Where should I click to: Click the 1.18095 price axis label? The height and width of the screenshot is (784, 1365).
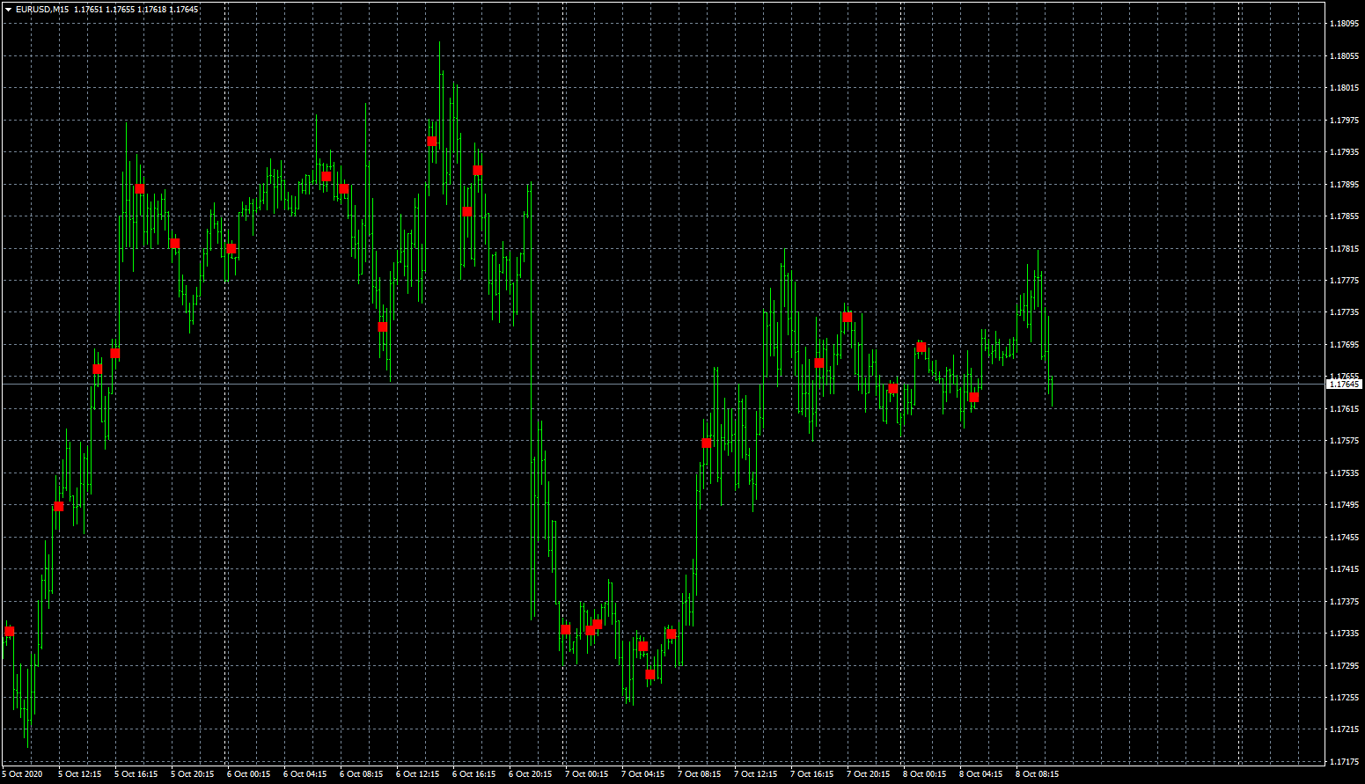click(1344, 24)
